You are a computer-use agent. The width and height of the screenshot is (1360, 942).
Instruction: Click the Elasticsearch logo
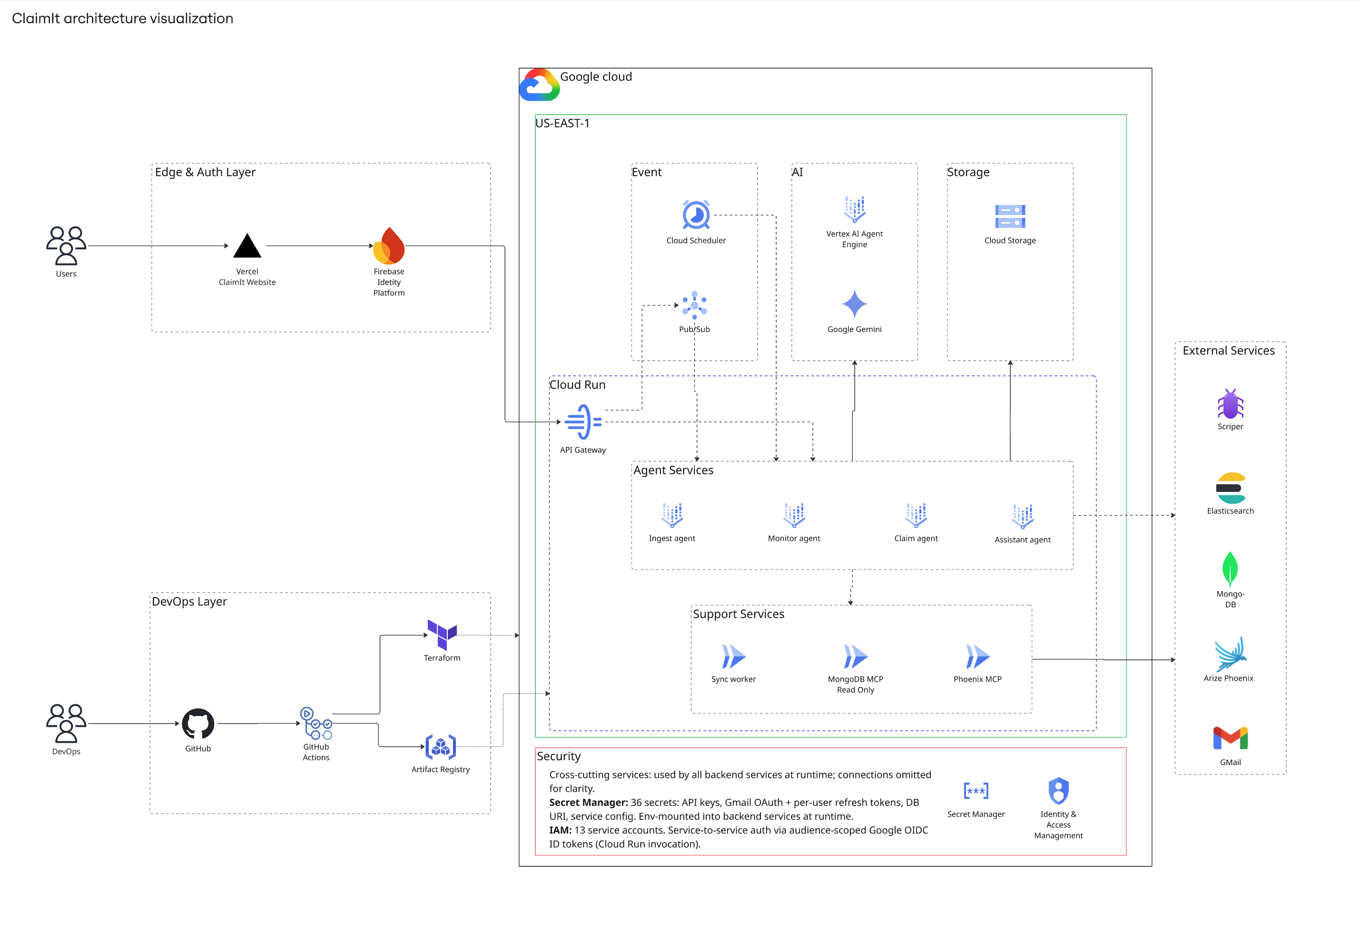point(1230,488)
